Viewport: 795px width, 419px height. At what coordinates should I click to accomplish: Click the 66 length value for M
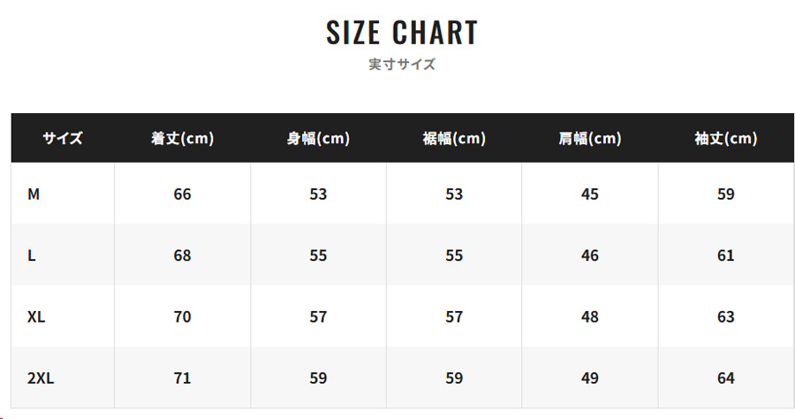[183, 194]
